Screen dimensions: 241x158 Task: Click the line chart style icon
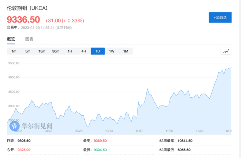(x=226, y=51)
